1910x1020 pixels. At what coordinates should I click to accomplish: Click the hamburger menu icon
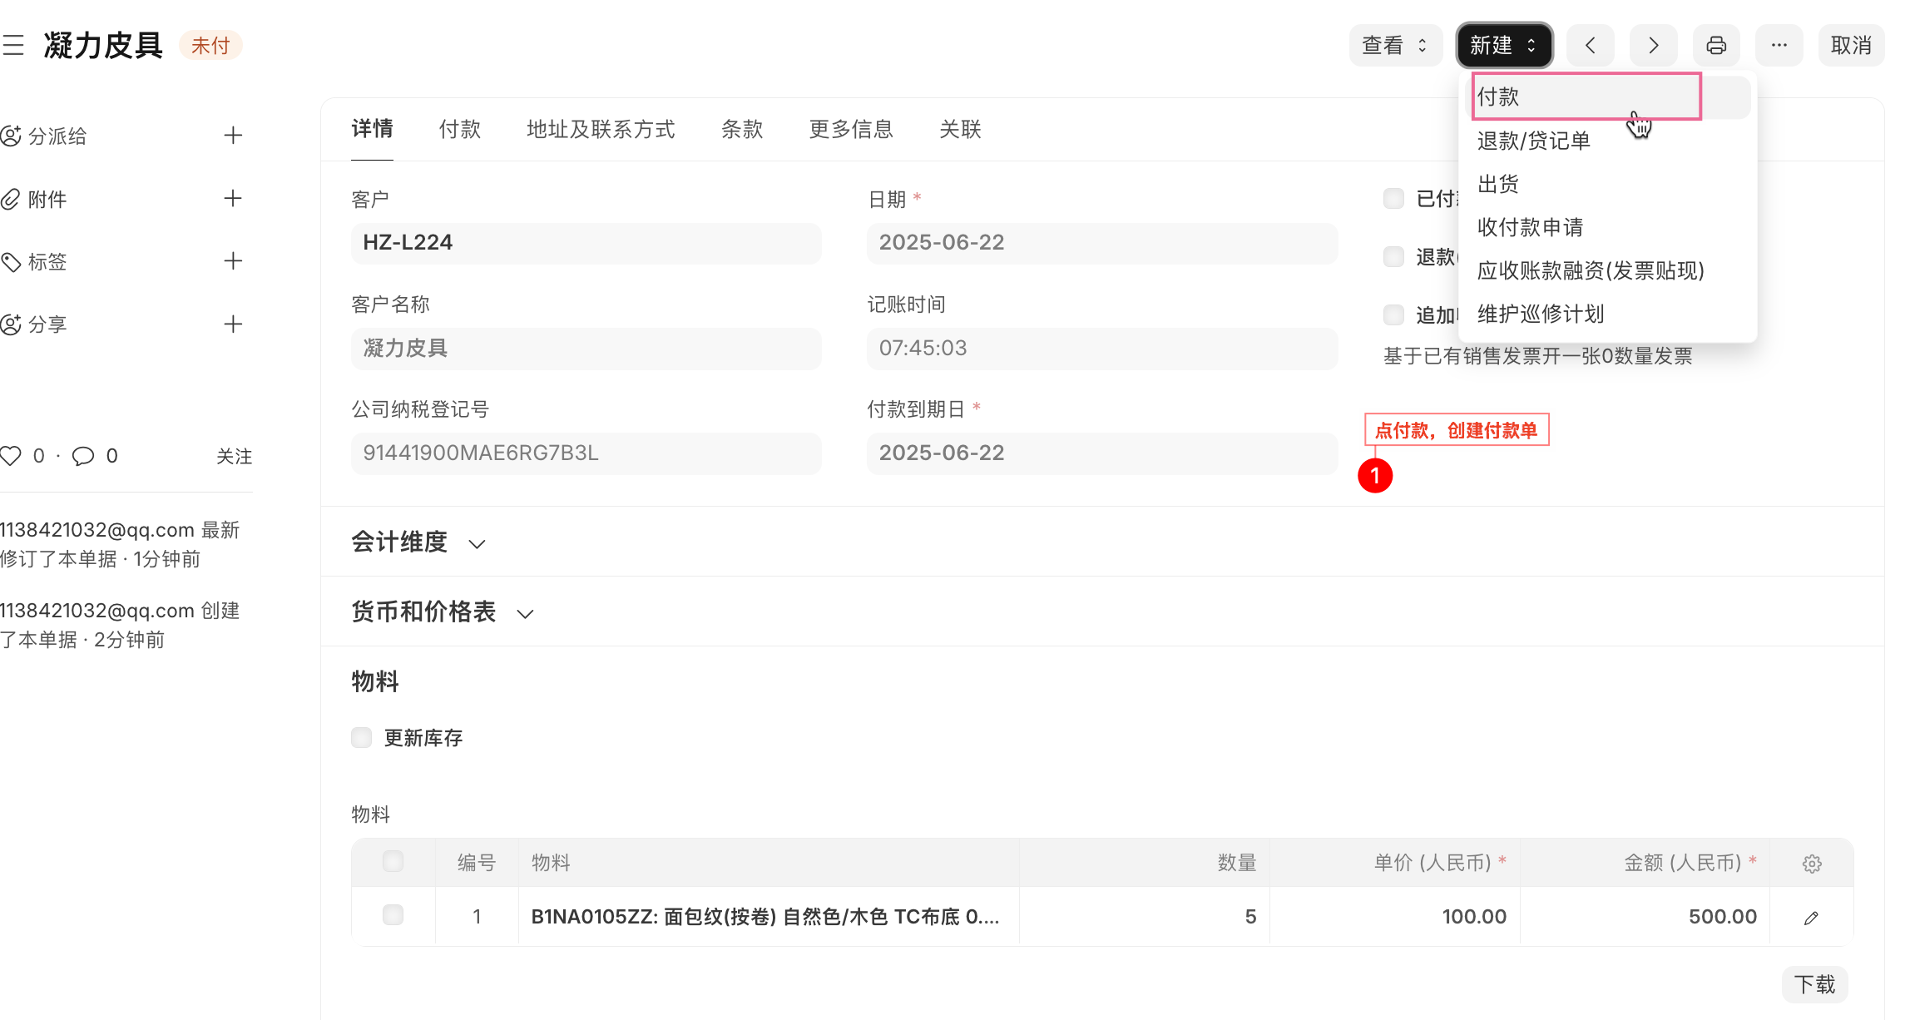click(x=13, y=46)
